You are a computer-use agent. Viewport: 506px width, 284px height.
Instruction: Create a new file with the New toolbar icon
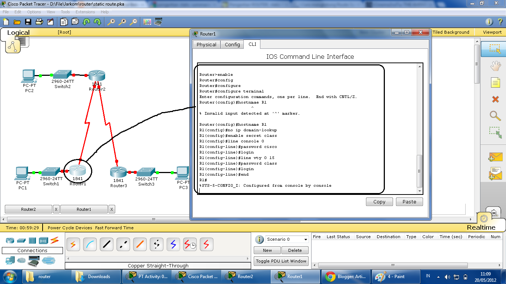click(x=6, y=22)
